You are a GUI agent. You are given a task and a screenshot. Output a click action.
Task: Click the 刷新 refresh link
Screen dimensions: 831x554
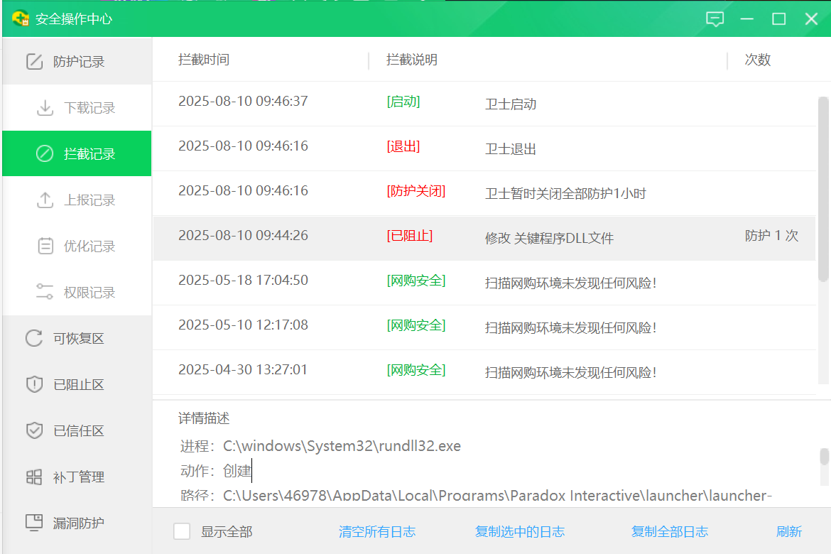(x=789, y=531)
